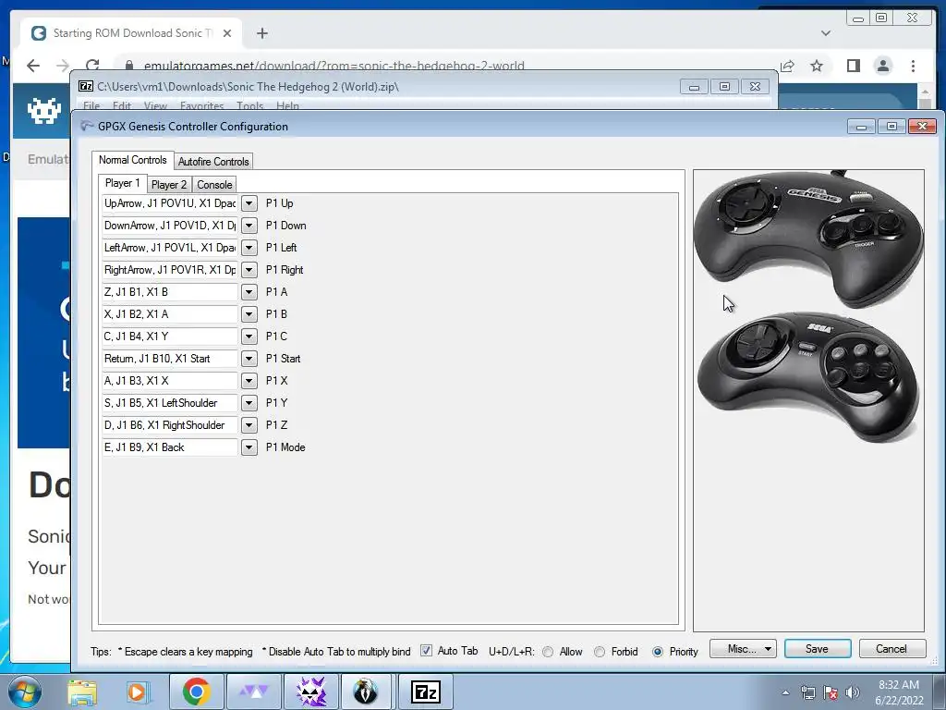
Task: Click Chrome back arrow
Action: point(33,66)
